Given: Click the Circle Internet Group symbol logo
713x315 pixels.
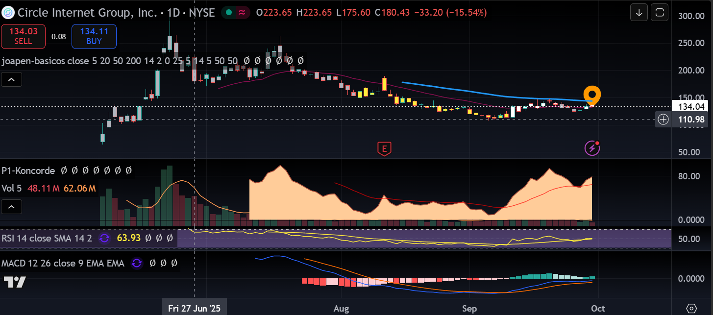Looking at the screenshot, I should click(x=8, y=13).
